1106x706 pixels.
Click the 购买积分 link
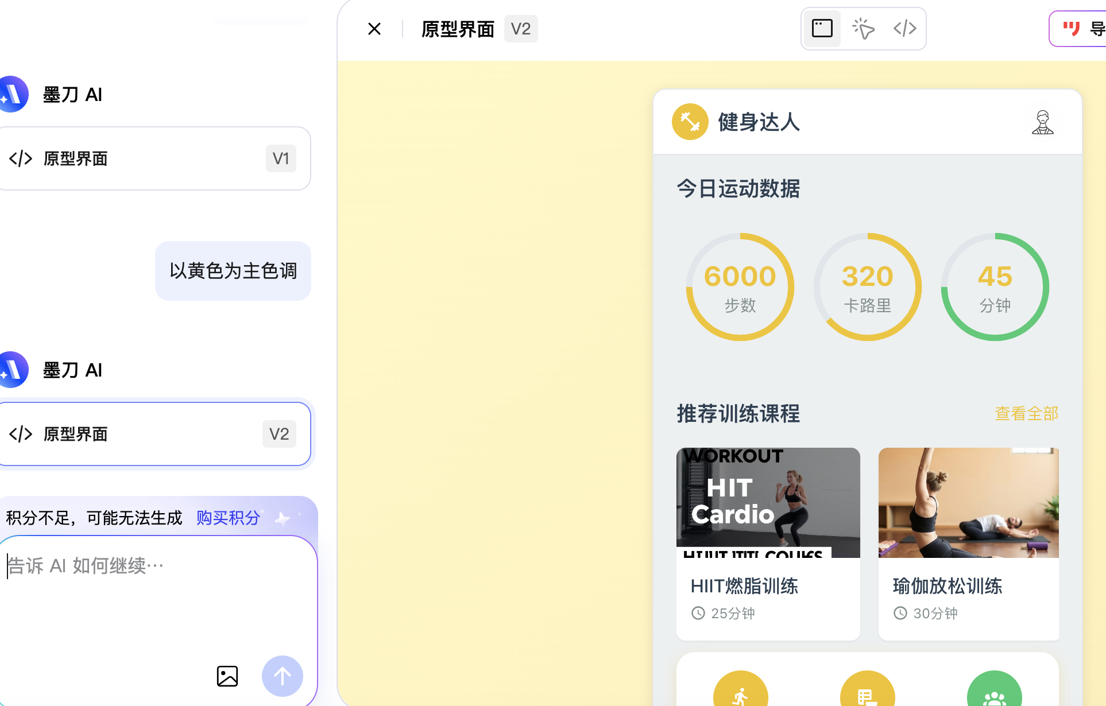[x=228, y=518]
